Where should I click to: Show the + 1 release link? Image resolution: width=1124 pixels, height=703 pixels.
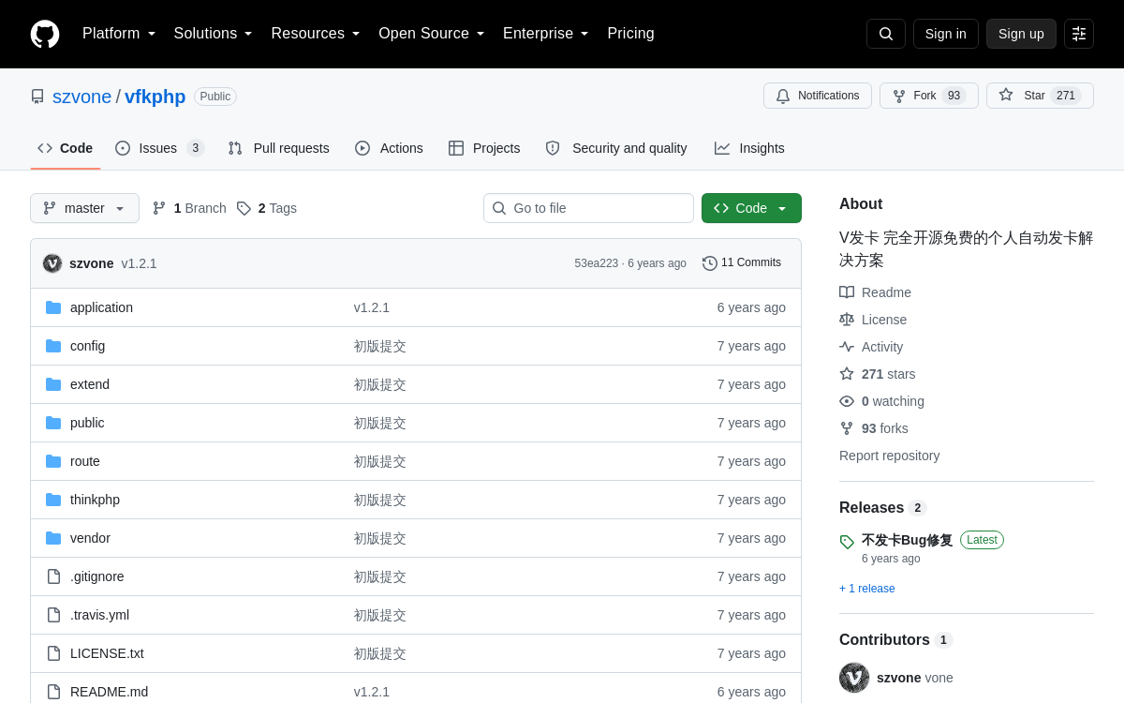point(867,589)
